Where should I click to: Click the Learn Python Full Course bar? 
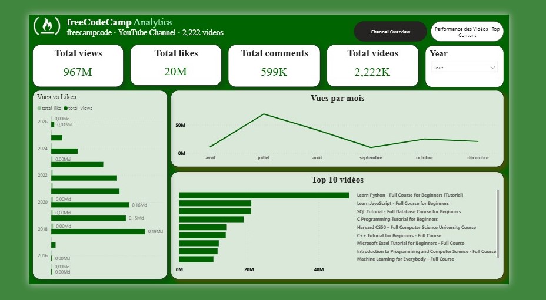[x=264, y=195]
